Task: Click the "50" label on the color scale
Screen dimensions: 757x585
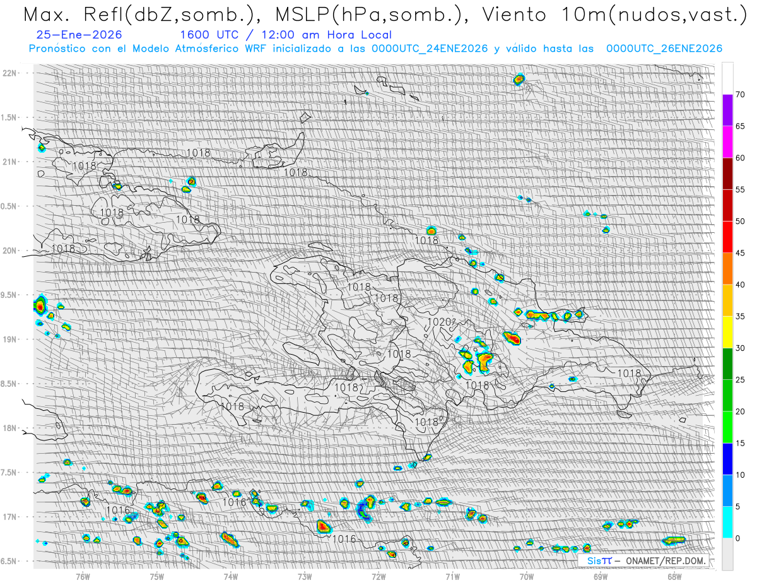Action: click(740, 222)
